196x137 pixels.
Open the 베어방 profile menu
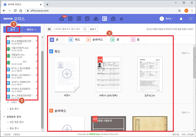coord(166,19)
